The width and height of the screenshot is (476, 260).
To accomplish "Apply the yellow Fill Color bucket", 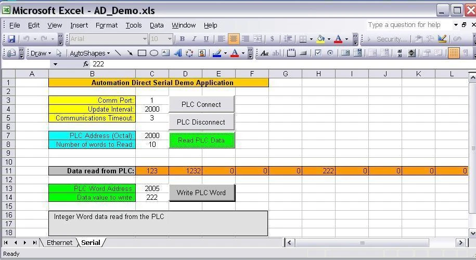I will click(320, 39).
